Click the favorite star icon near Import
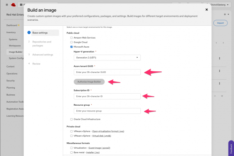 225,14
